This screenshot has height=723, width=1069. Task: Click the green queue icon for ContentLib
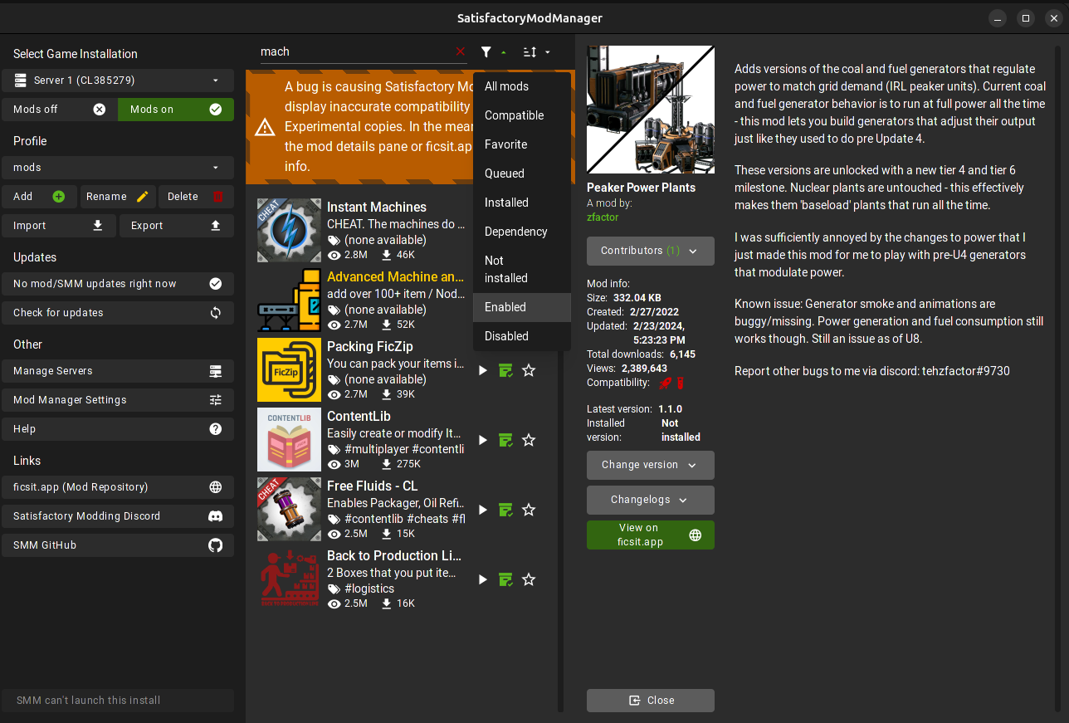click(x=505, y=440)
